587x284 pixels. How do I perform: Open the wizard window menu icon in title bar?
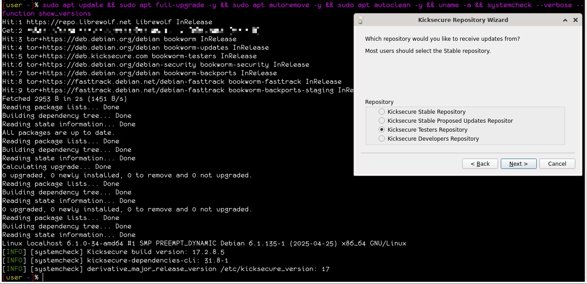360,20
